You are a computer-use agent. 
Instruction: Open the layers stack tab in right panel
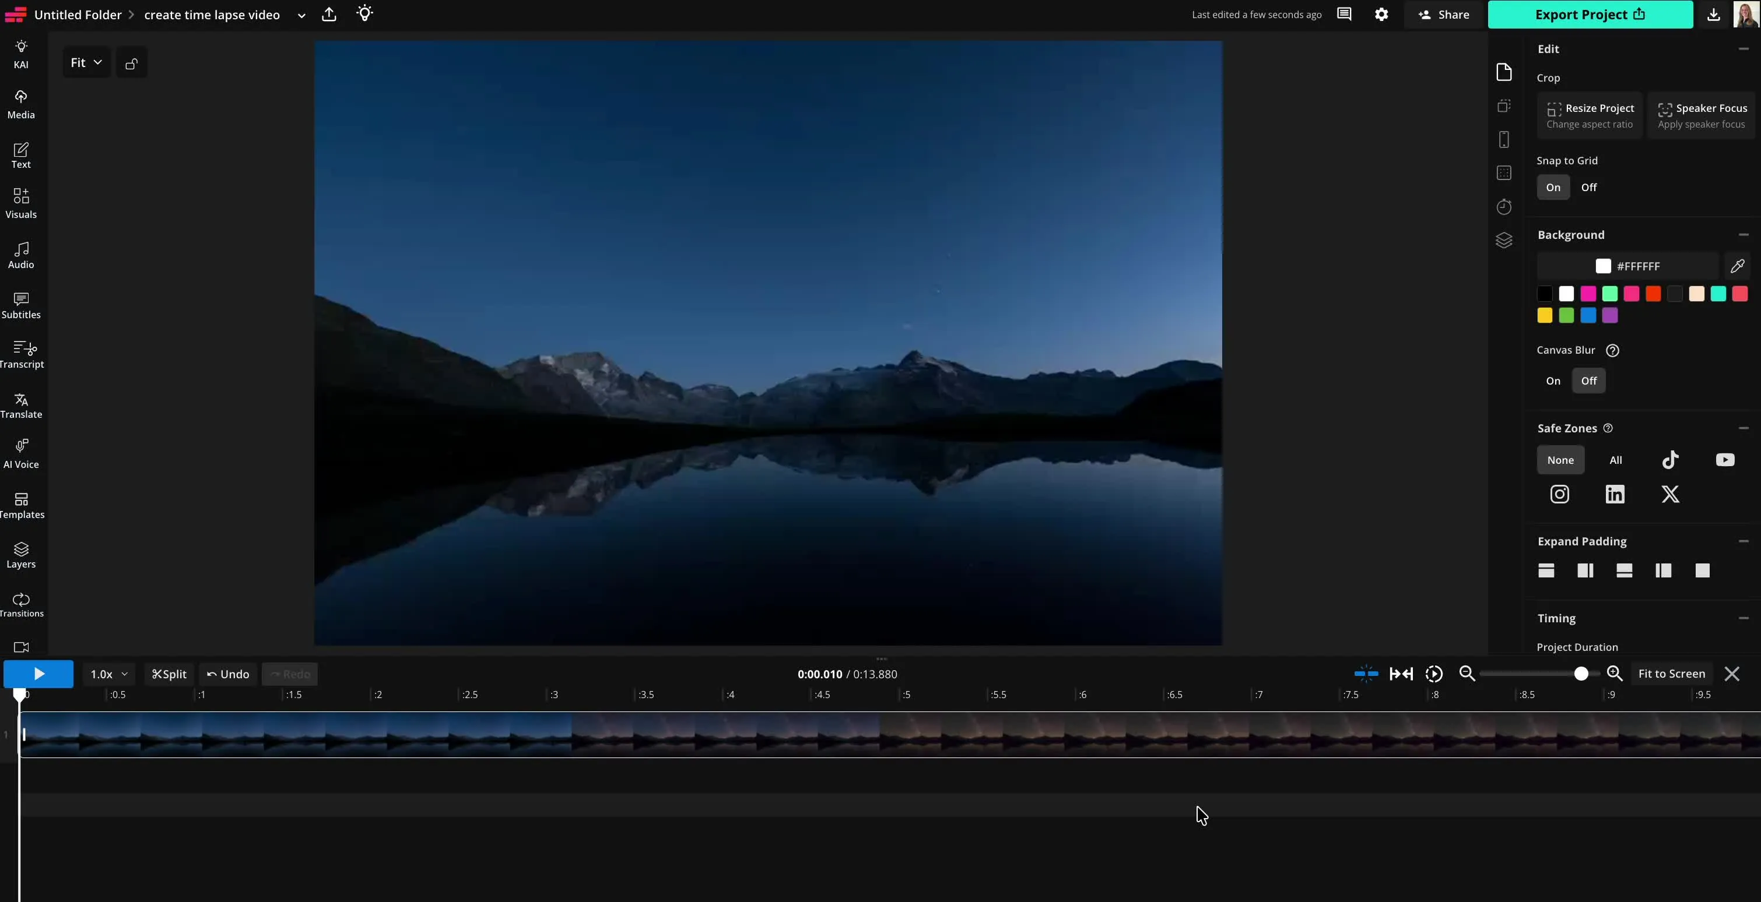[1504, 241]
